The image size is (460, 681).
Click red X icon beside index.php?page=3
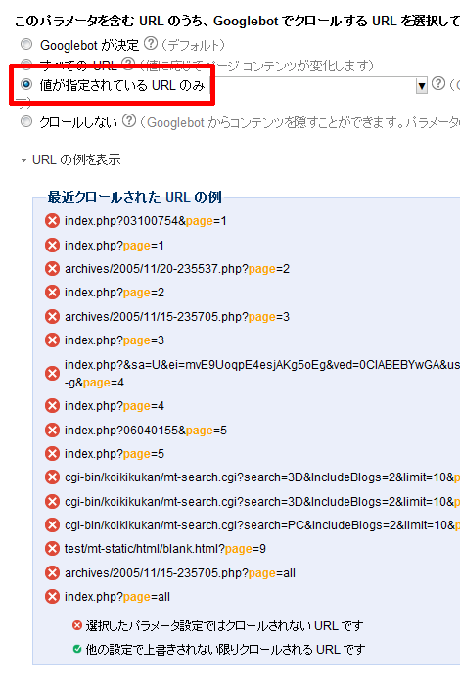pyautogui.click(x=52, y=340)
